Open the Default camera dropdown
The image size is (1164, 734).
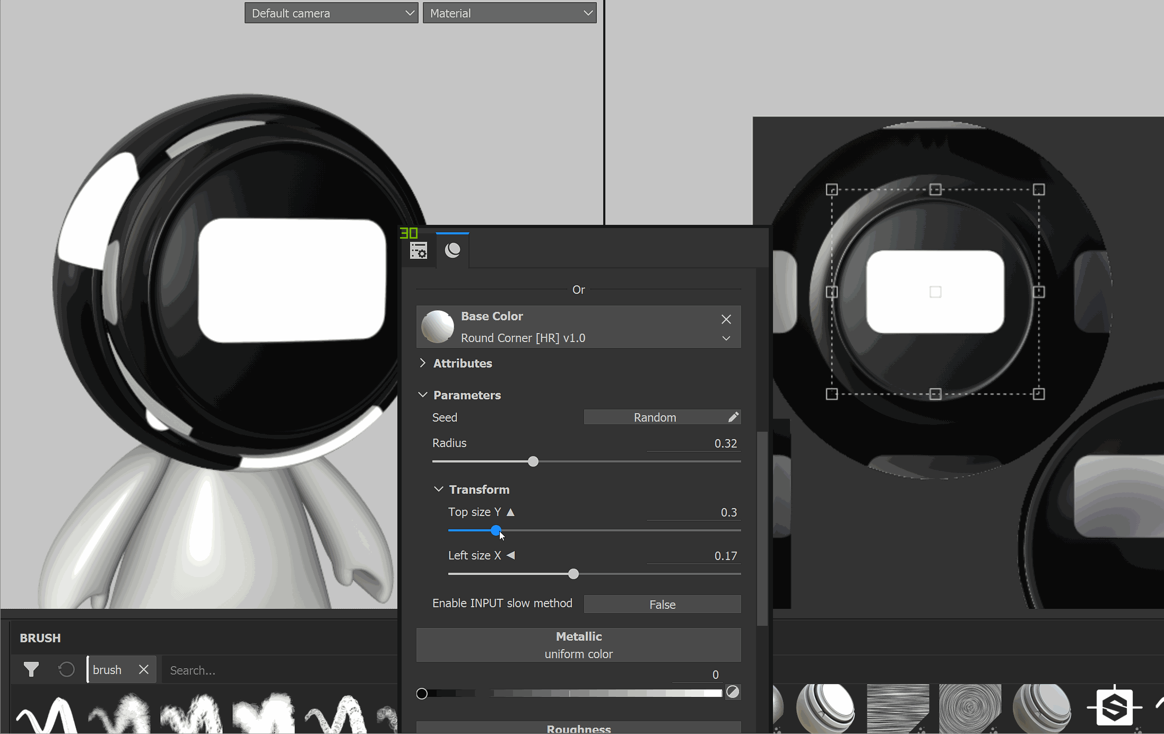pos(331,13)
